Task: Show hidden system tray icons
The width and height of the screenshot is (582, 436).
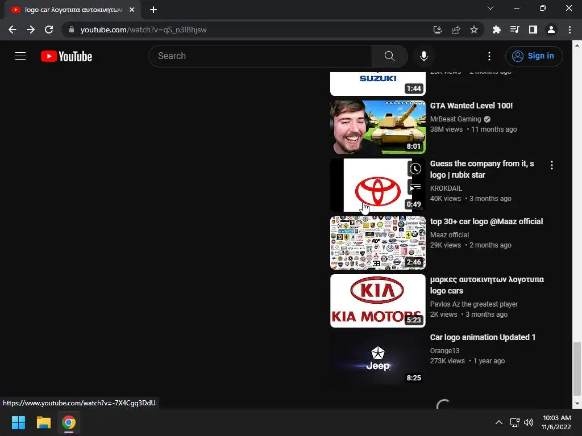Action: [499, 422]
